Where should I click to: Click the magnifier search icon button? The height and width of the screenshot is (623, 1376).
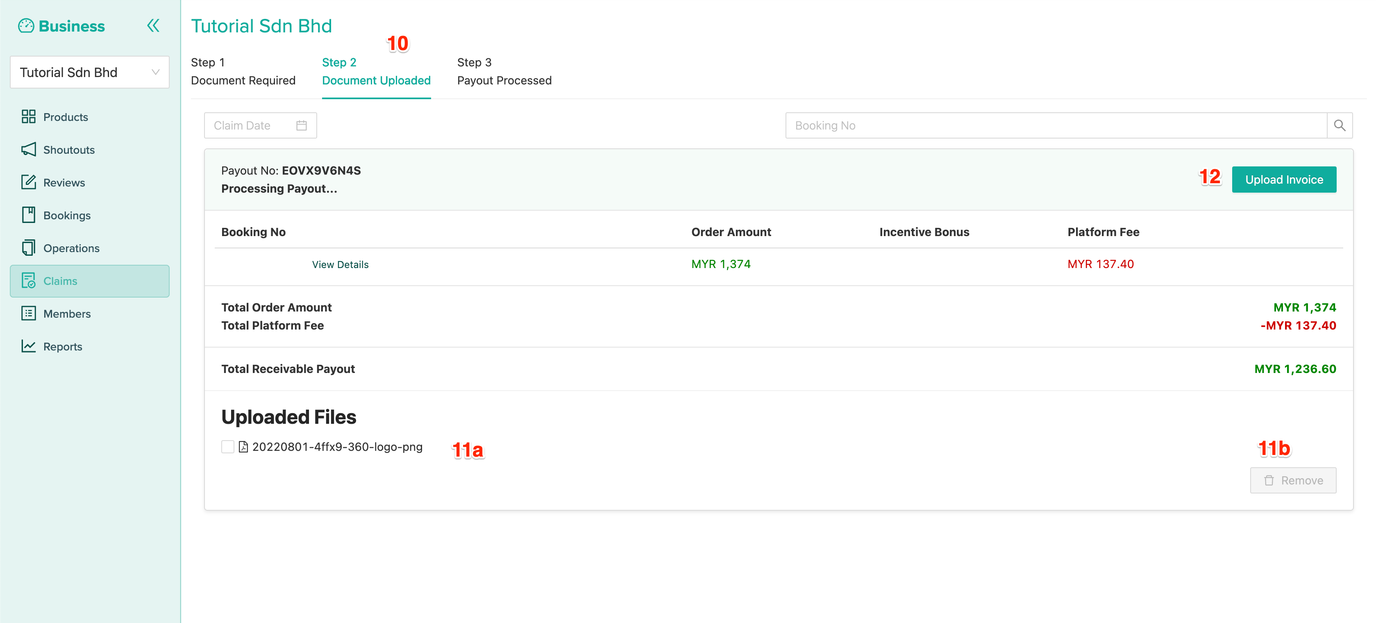[1339, 125]
